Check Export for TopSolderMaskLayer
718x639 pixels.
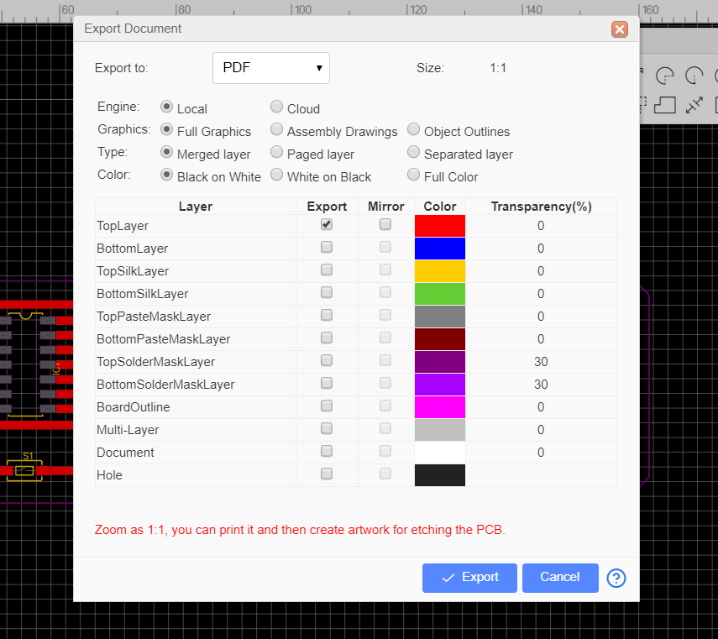click(327, 360)
